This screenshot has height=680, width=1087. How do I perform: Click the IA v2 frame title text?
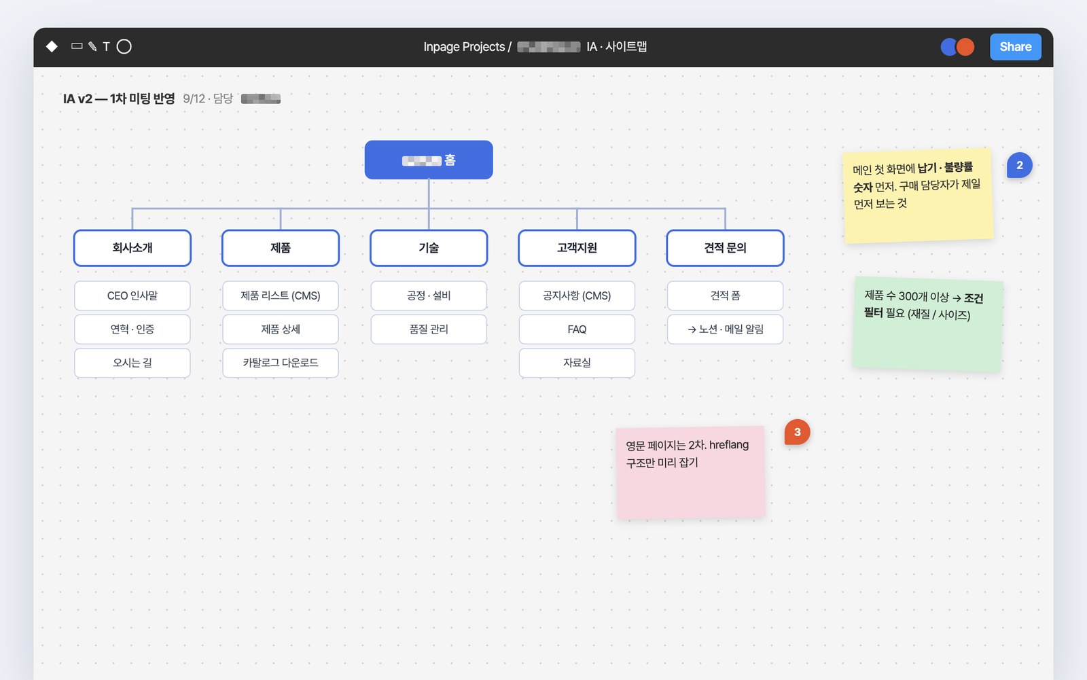click(119, 99)
